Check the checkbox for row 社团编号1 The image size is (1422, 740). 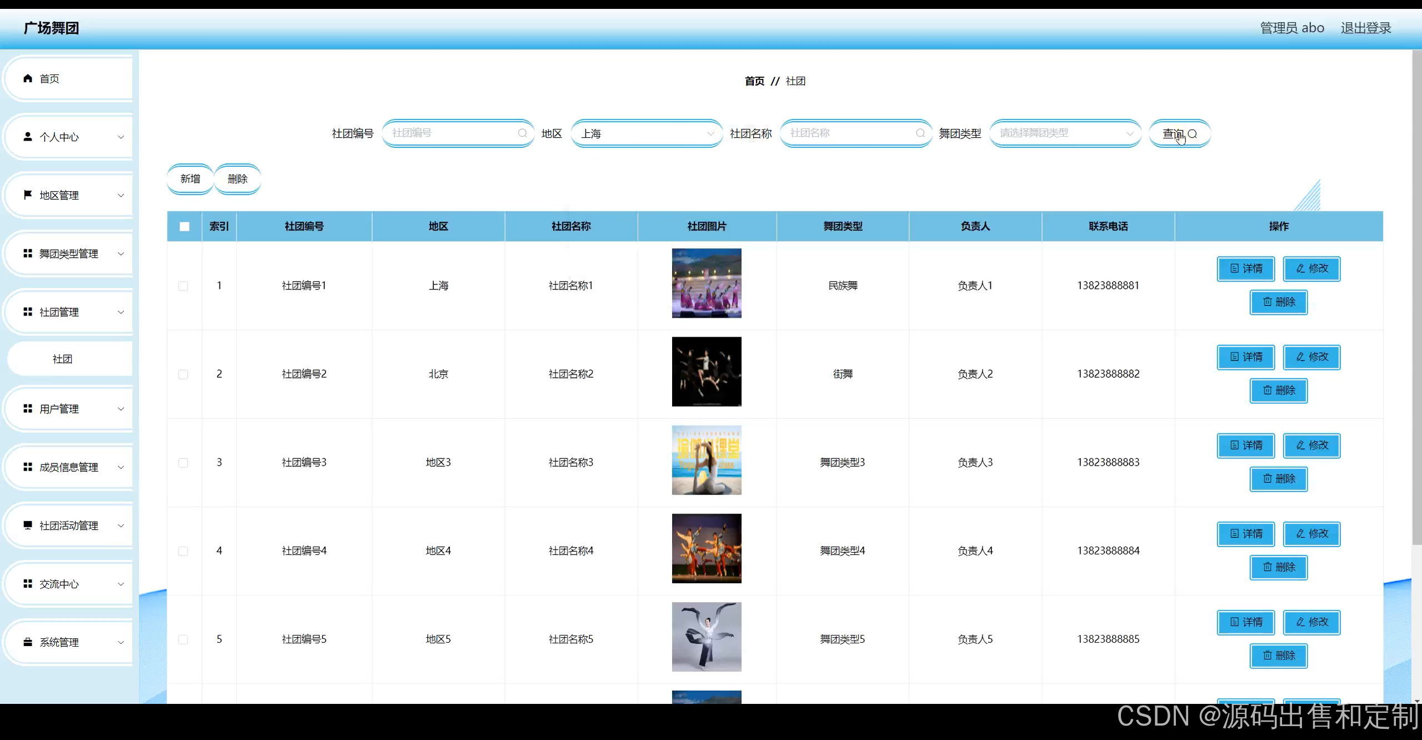point(183,286)
